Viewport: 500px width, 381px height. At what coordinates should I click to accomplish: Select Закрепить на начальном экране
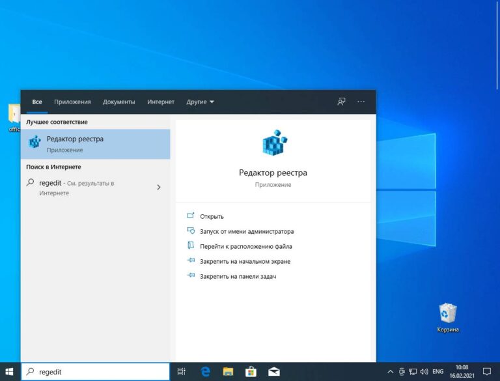coord(245,261)
